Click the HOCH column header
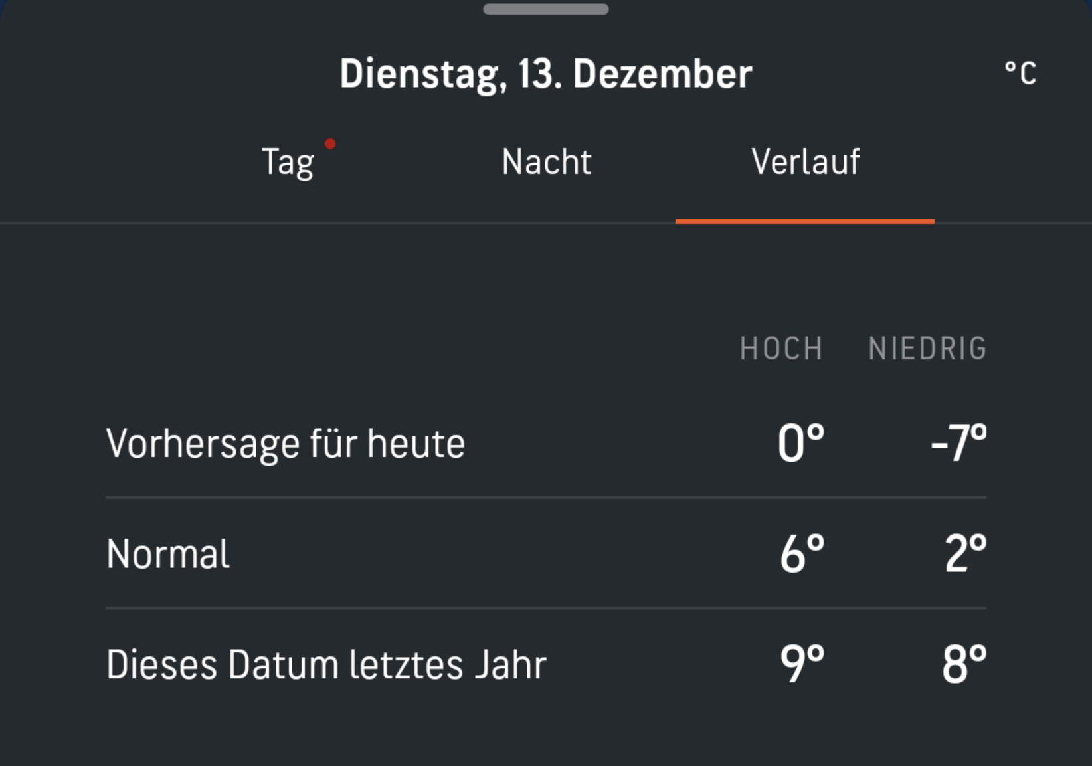This screenshot has width=1092, height=766. [781, 349]
